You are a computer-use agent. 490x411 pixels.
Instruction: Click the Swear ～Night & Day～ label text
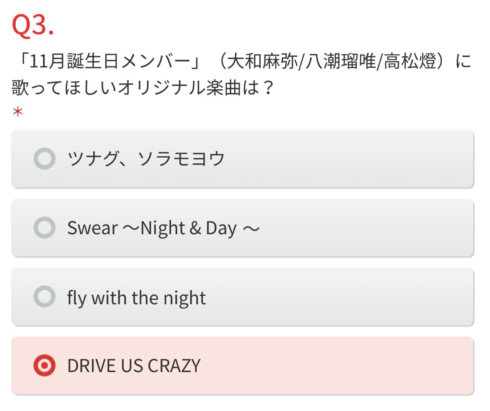coord(163,228)
